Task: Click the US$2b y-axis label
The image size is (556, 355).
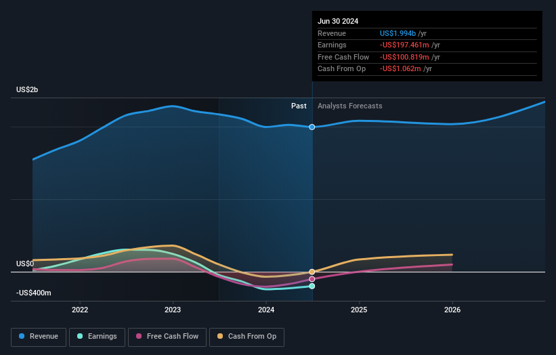Action: coord(27,89)
